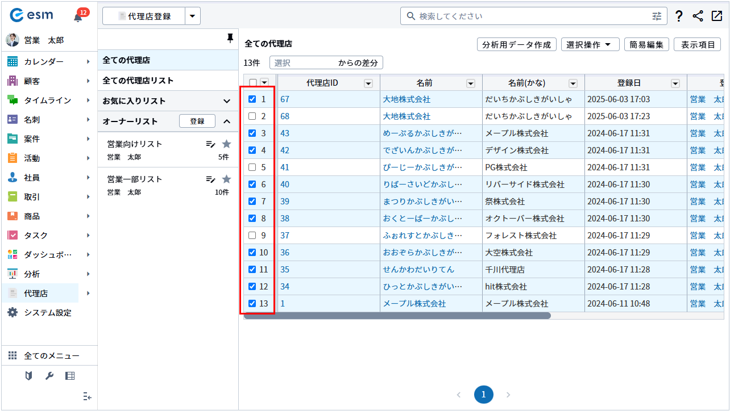Open in new window icon
The width and height of the screenshot is (730, 411).
pyautogui.click(x=716, y=16)
